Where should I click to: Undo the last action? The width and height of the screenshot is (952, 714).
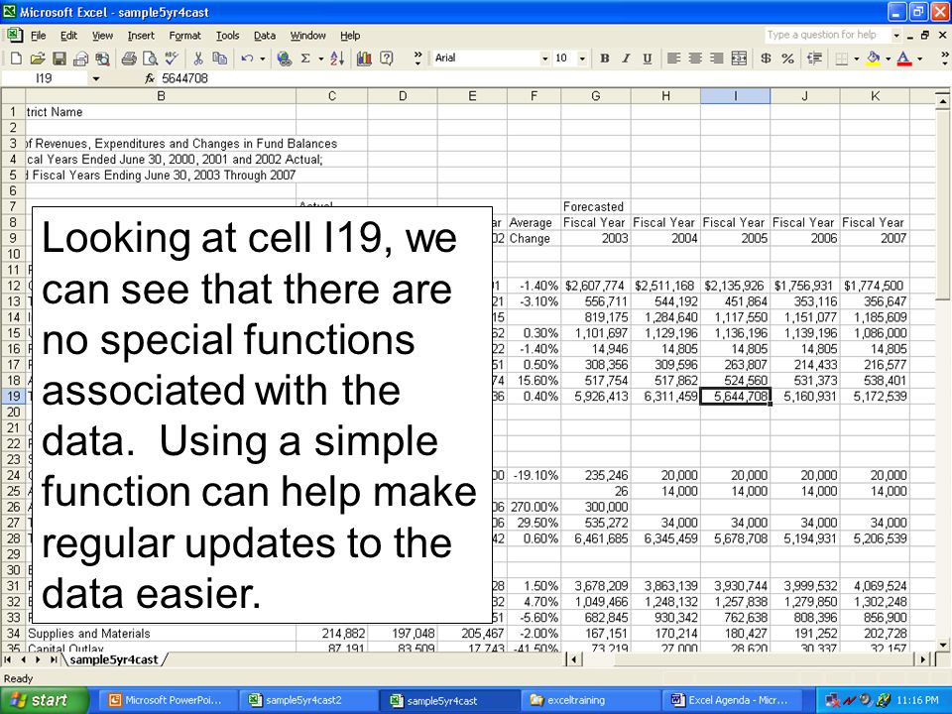247,59
